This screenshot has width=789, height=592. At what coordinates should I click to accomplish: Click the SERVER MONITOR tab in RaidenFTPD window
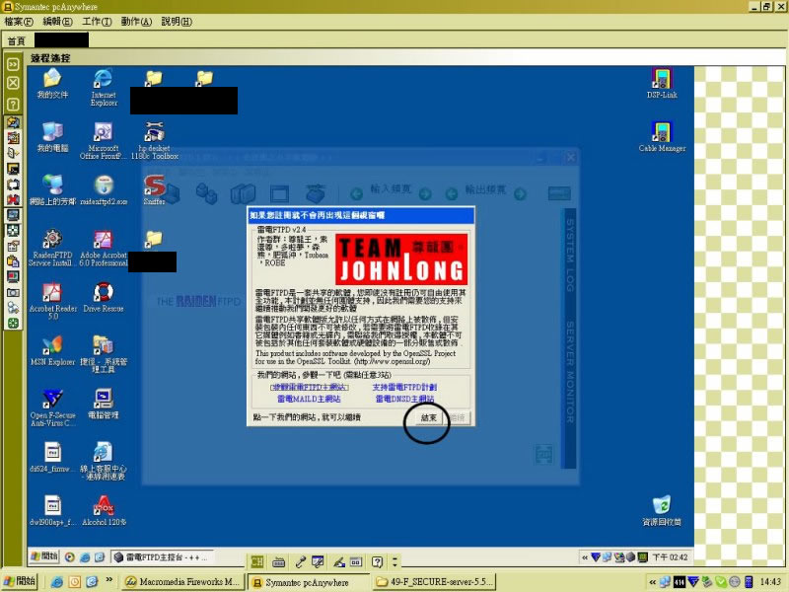click(x=570, y=372)
